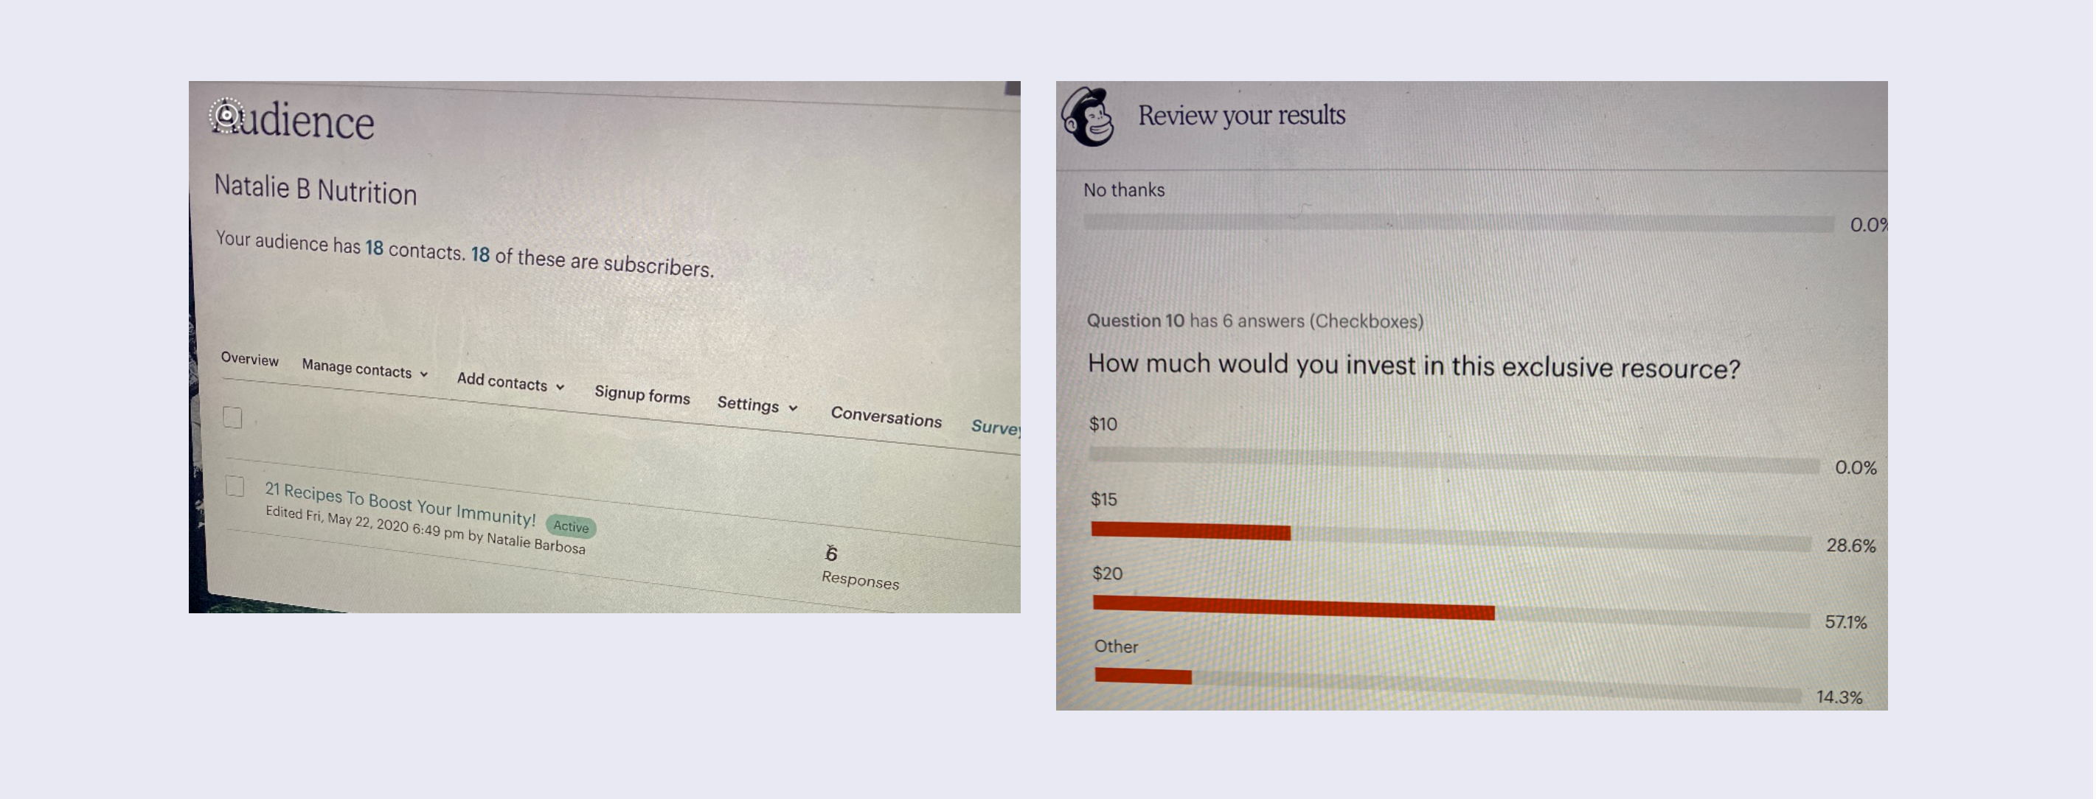This screenshot has height=799, width=2096.
Task: Click the 18 subscribers count link
Action: (480, 255)
